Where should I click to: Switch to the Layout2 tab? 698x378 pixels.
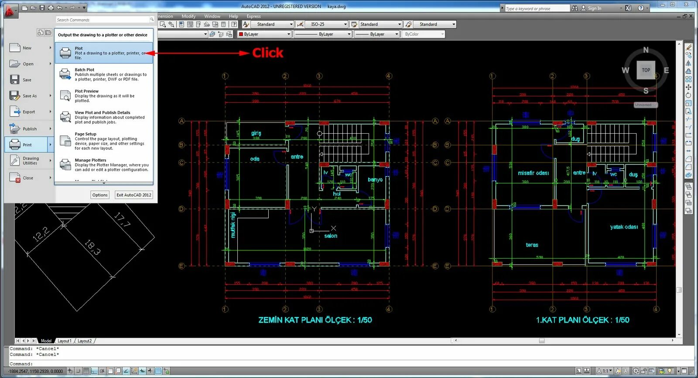pos(85,341)
